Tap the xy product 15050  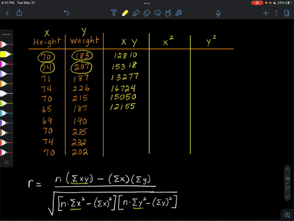tap(123, 96)
